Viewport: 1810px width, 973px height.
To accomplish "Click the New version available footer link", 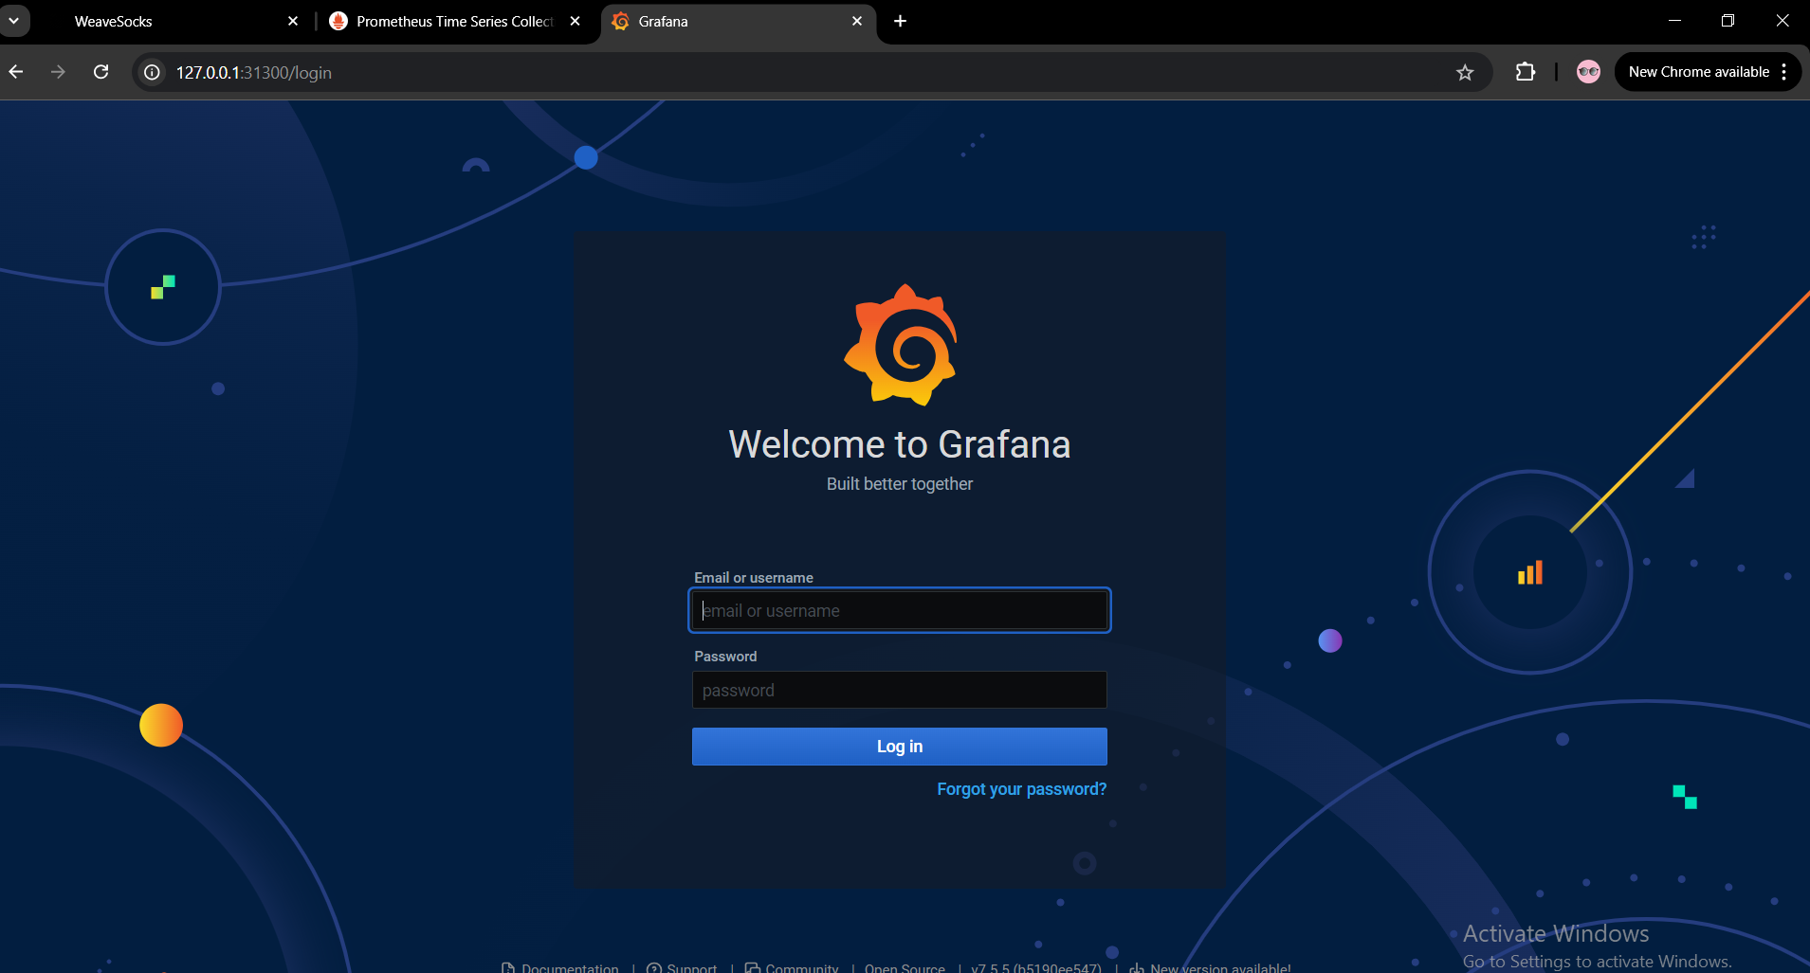I will click(1210, 967).
